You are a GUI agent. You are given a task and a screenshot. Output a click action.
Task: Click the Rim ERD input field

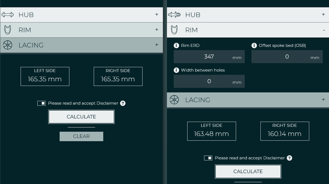[x=209, y=57]
